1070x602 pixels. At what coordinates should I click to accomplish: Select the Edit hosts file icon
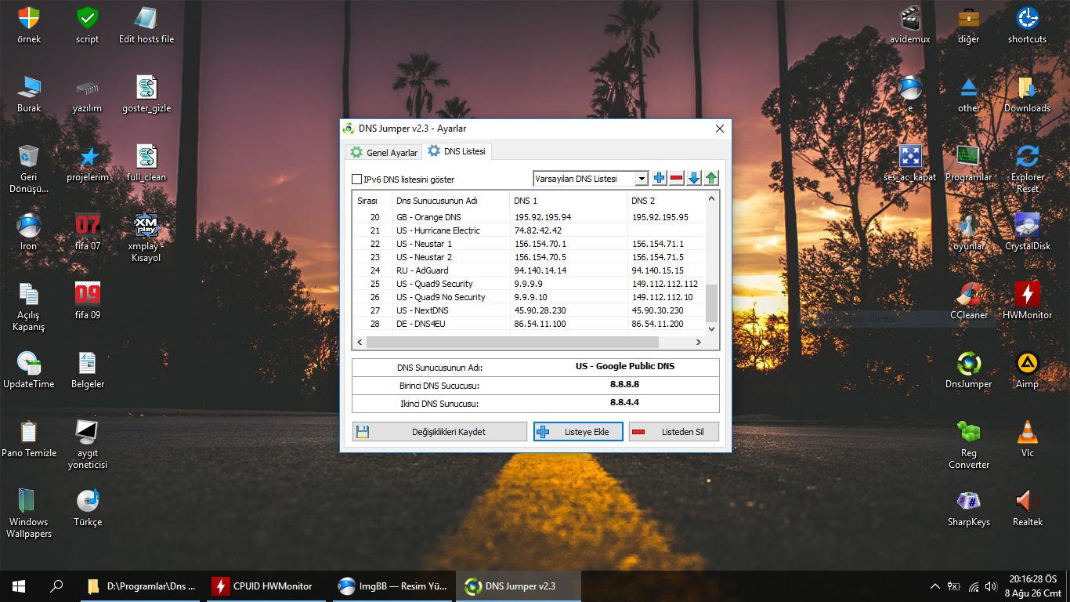point(146,25)
